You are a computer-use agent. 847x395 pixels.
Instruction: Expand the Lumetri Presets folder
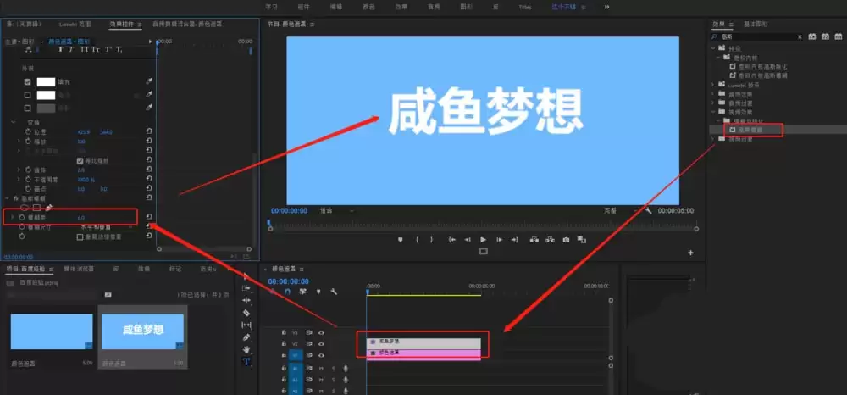tap(714, 85)
